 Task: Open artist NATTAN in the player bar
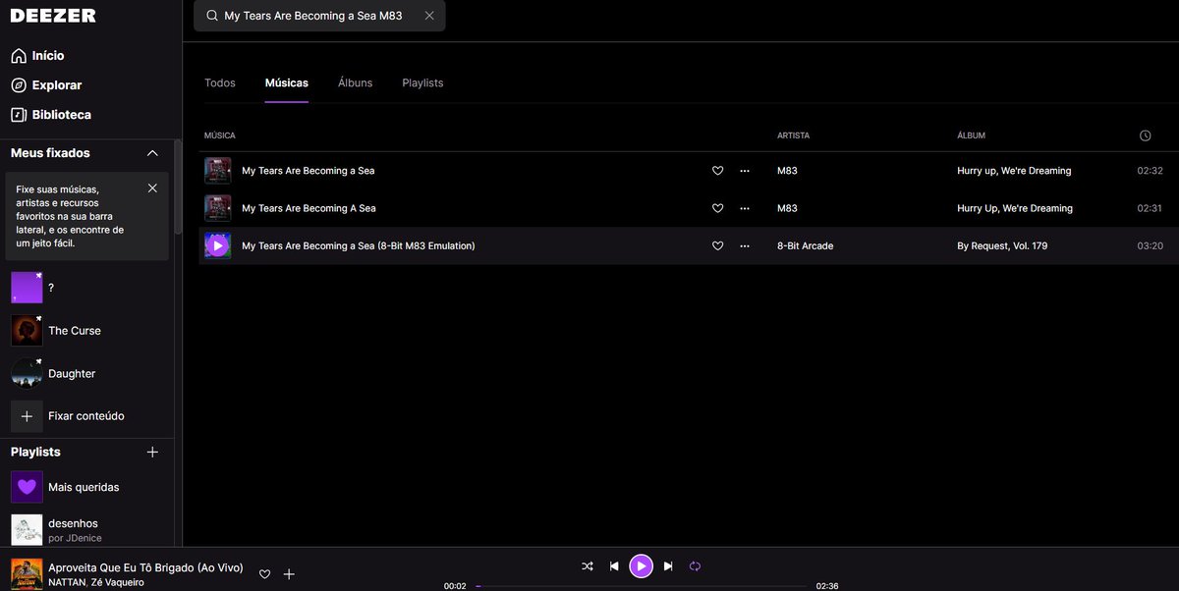pos(66,582)
